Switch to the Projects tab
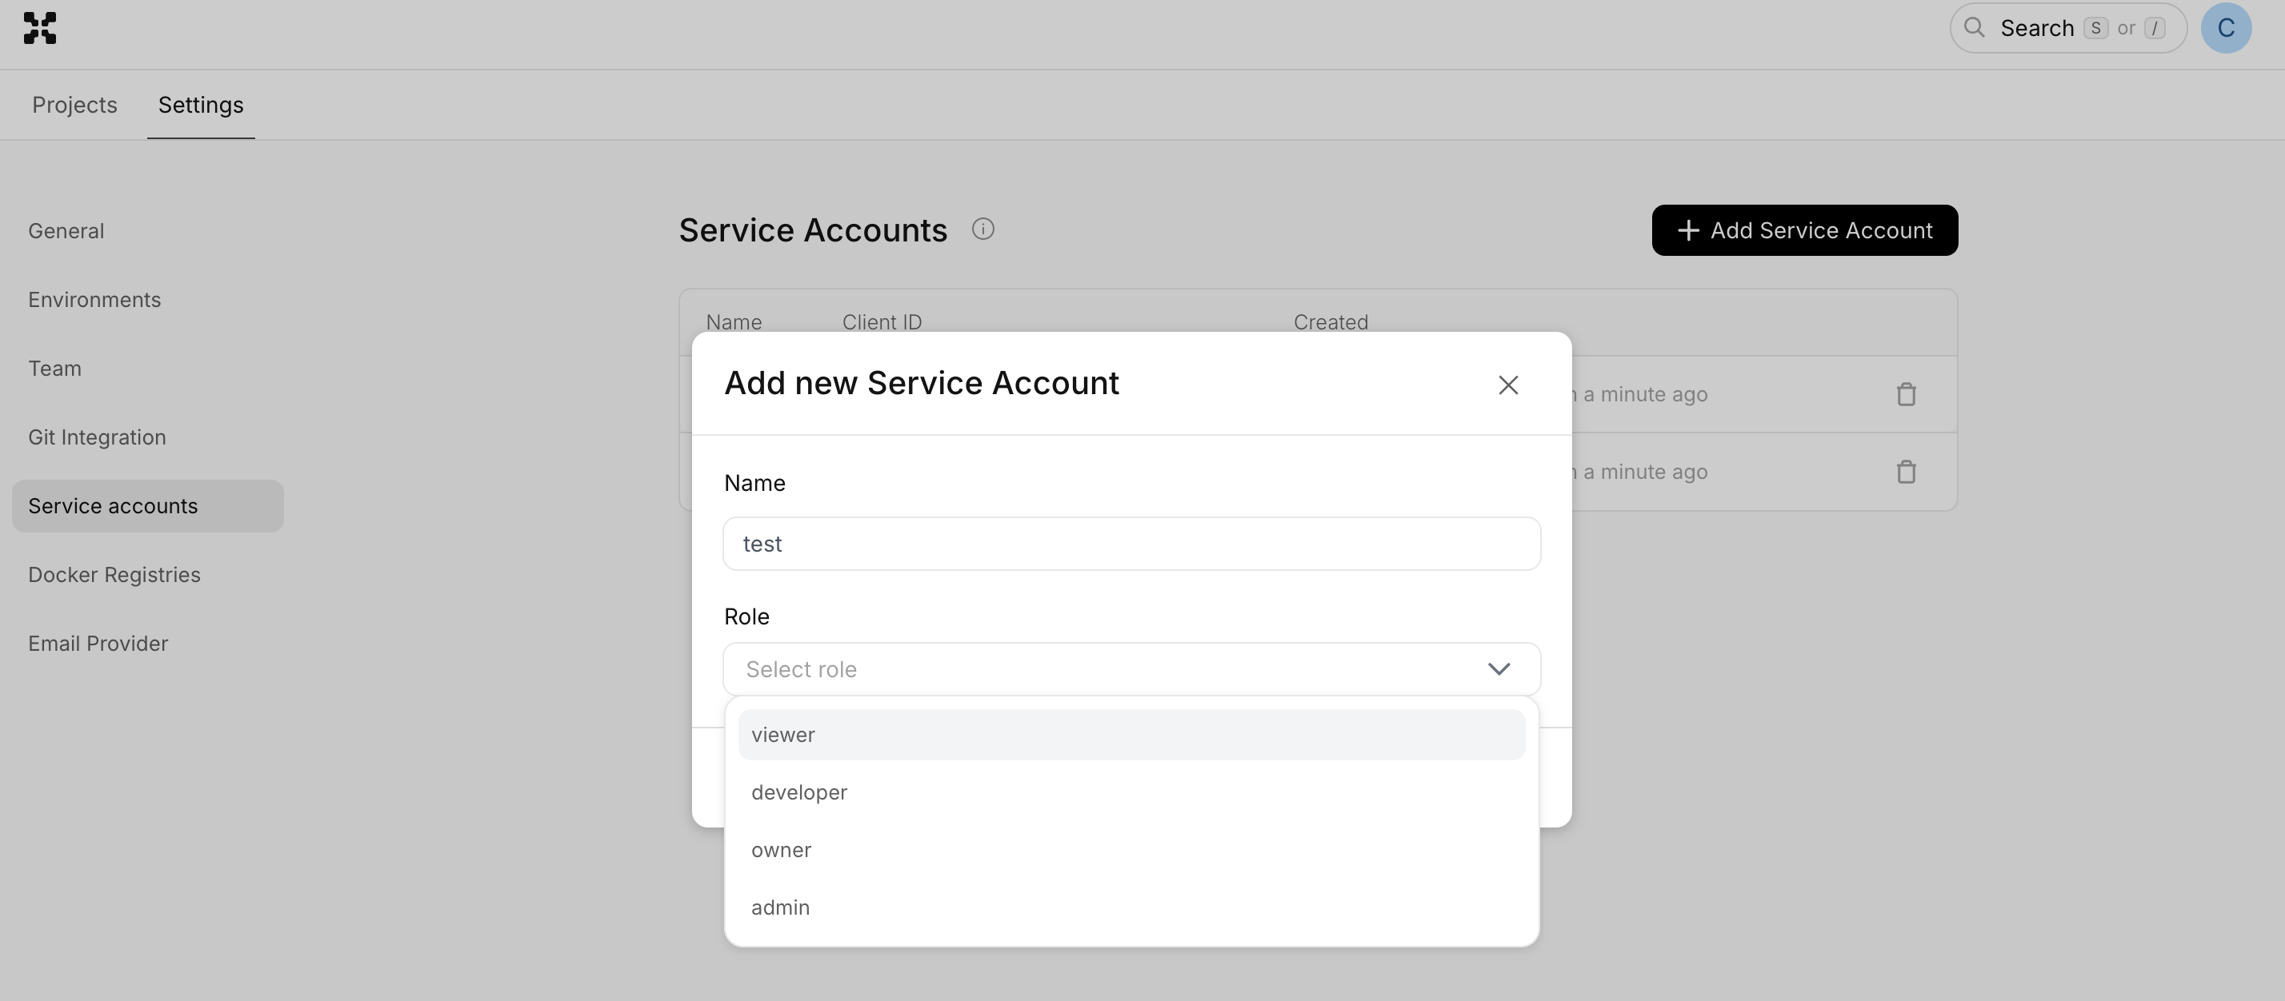Screen dimensions: 2285x1001 74,105
